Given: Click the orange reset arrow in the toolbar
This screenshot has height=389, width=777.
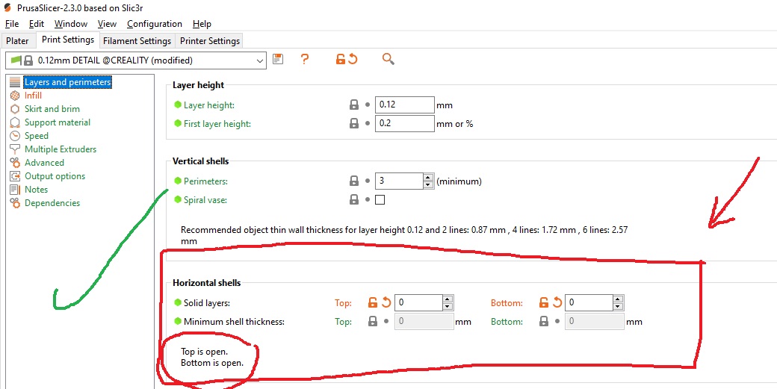Looking at the screenshot, I should click(x=353, y=60).
